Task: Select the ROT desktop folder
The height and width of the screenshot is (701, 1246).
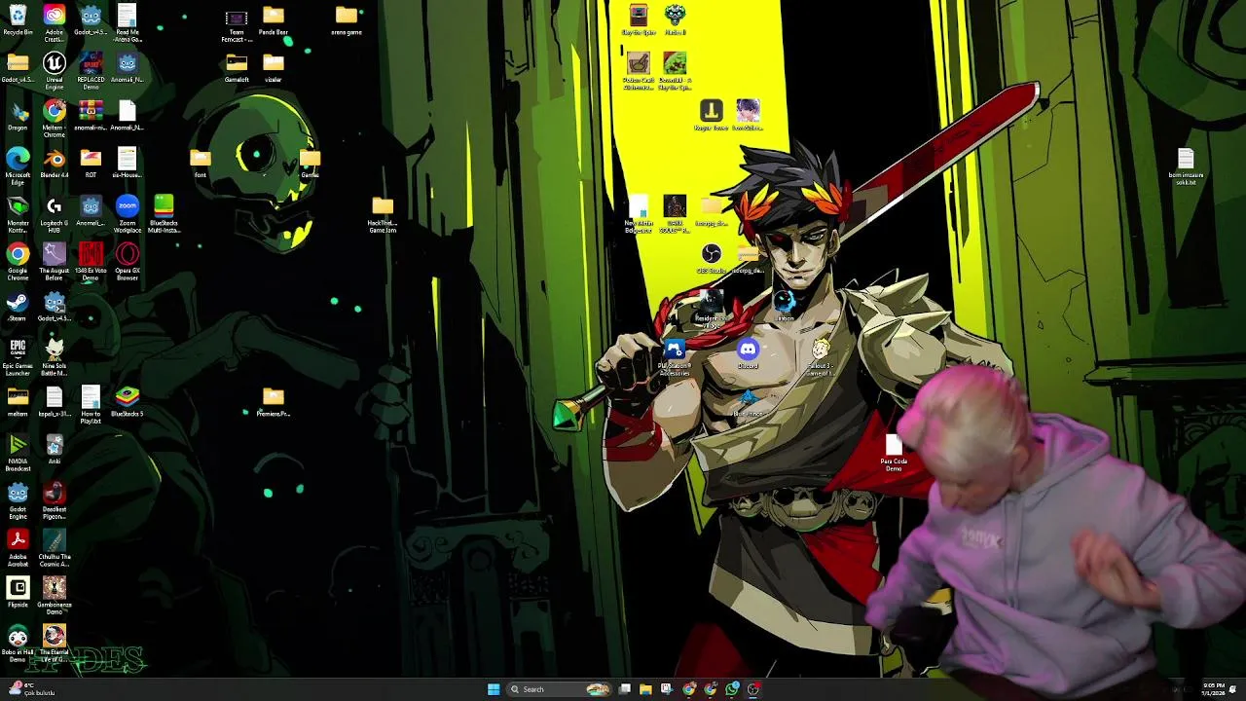Action: click(x=91, y=164)
